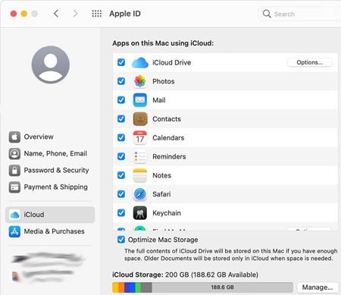The width and height of the screenshot is (341, 295).
Task: Disable Reminders iCloud sync checkbox
Action: pos(121,156)
